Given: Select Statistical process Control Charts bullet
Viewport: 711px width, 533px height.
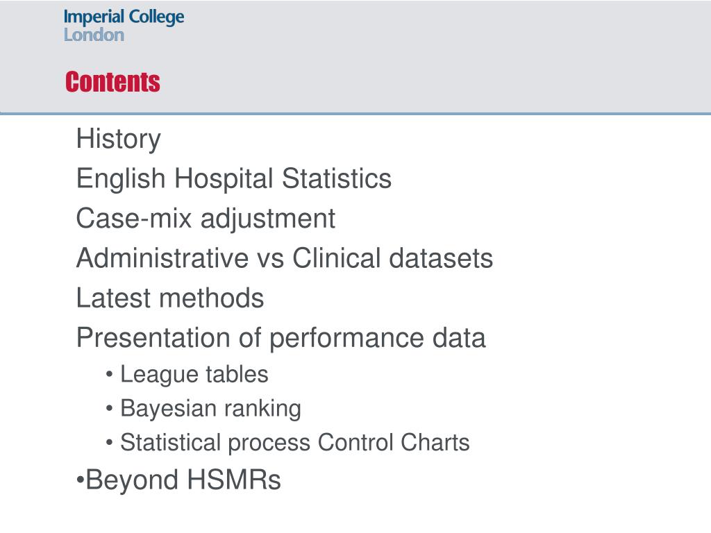Looking at the screenshot, I should [x=294, y=443].
